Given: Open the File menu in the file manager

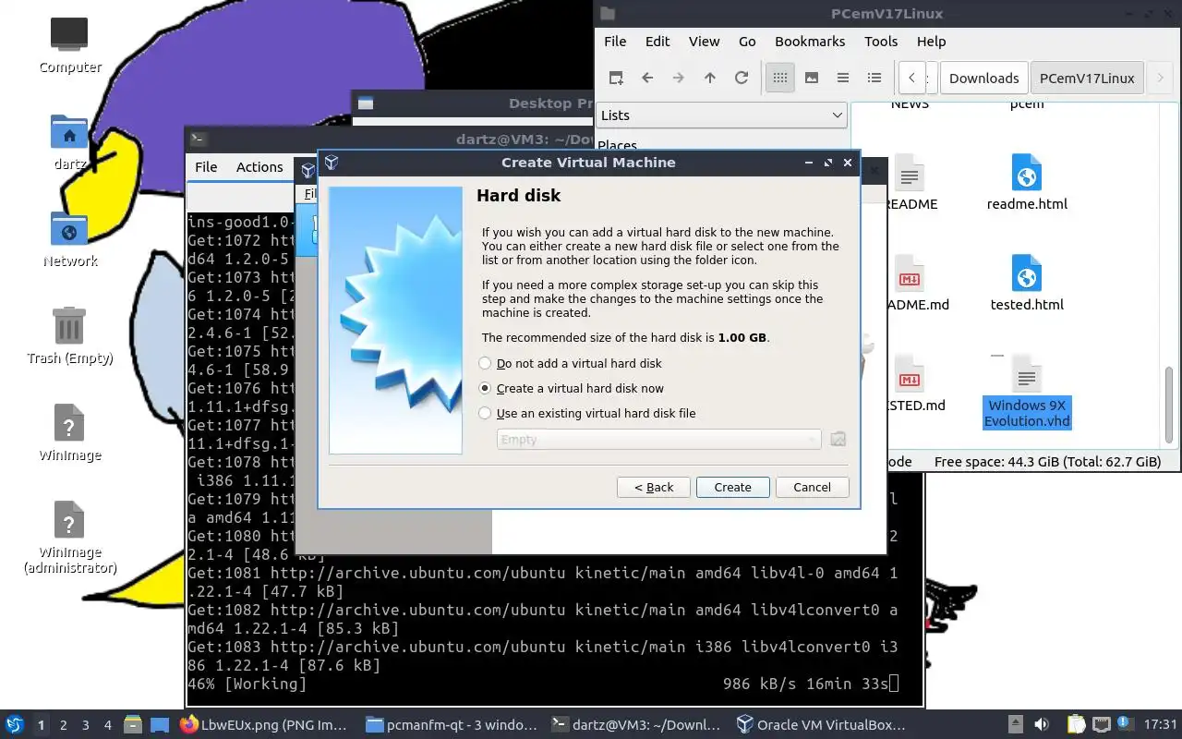Looking at the screenshot, I should click(x=615, y=42).
